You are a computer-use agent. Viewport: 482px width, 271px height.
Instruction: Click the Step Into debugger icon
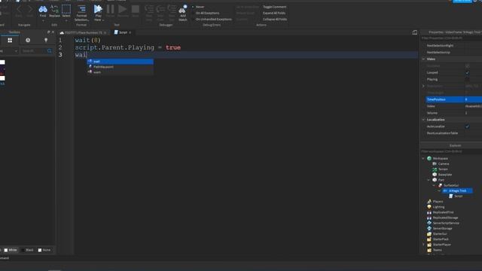click(149, 9)
